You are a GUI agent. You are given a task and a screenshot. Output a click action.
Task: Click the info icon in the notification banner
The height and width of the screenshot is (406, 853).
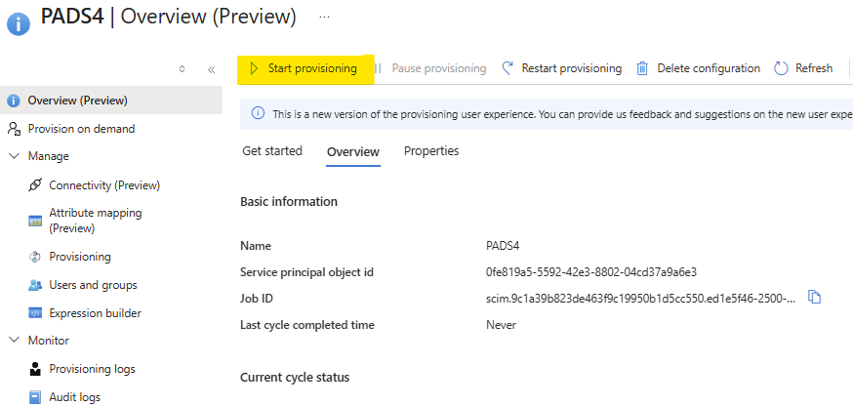pyautogui.click(x=258, y=113)
